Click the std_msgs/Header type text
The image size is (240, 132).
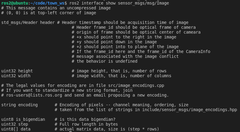click(x=19, y=22)
